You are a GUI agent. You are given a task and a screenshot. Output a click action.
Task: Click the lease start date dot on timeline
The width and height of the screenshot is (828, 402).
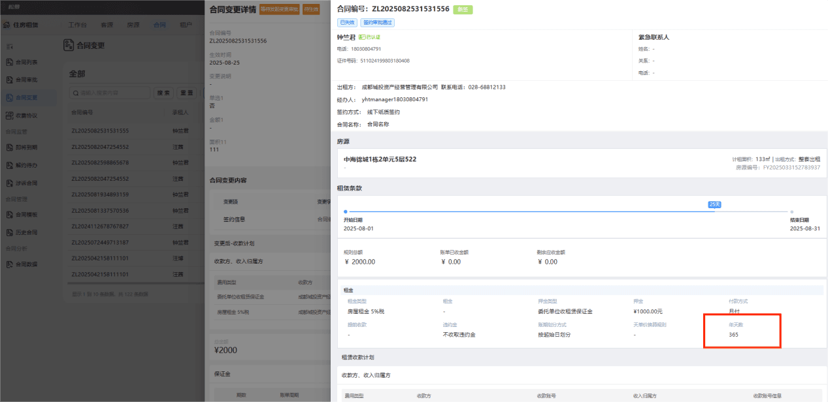coord(345,211)
